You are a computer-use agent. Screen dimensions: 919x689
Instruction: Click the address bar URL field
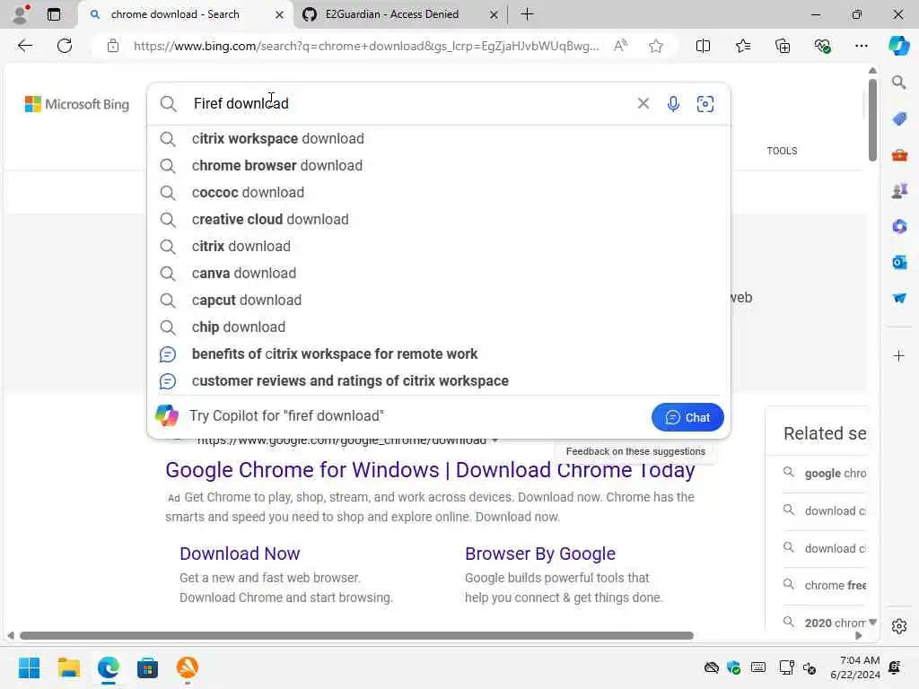[366, 46]
